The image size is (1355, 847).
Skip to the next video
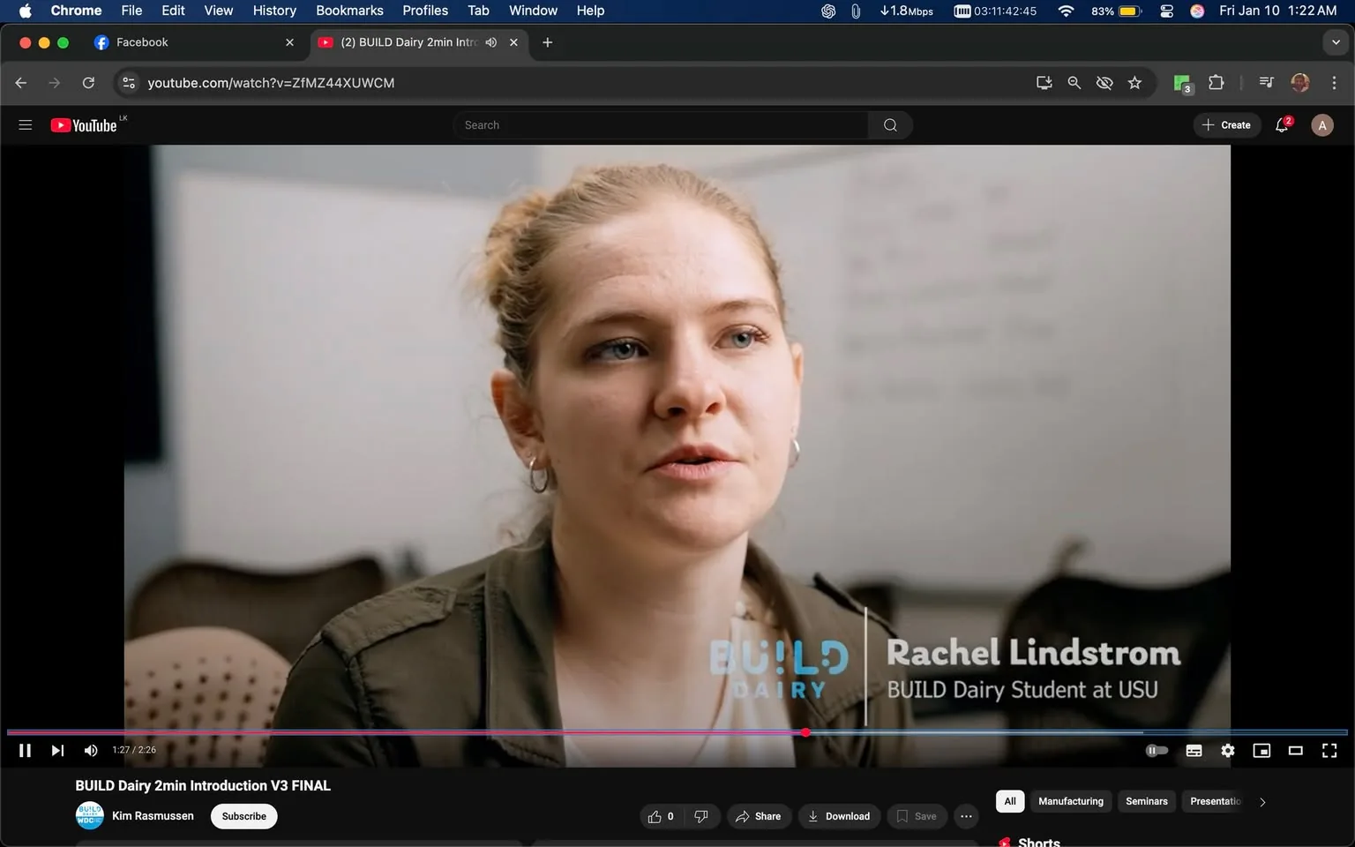coord(57,750)
